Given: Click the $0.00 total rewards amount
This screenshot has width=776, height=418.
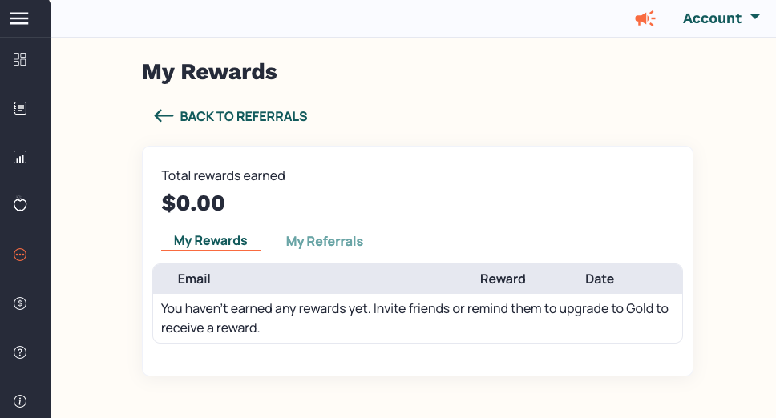Looking at the screenshot, I should tap(193, 203).
